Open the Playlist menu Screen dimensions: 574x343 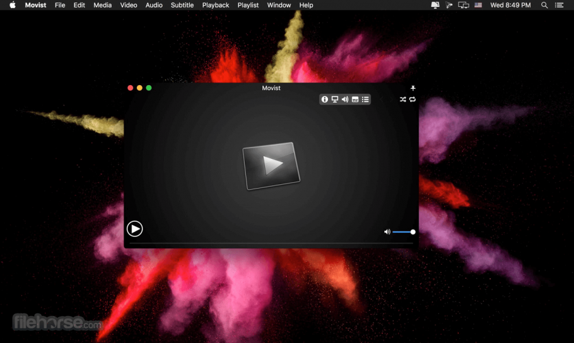point(248,5)
